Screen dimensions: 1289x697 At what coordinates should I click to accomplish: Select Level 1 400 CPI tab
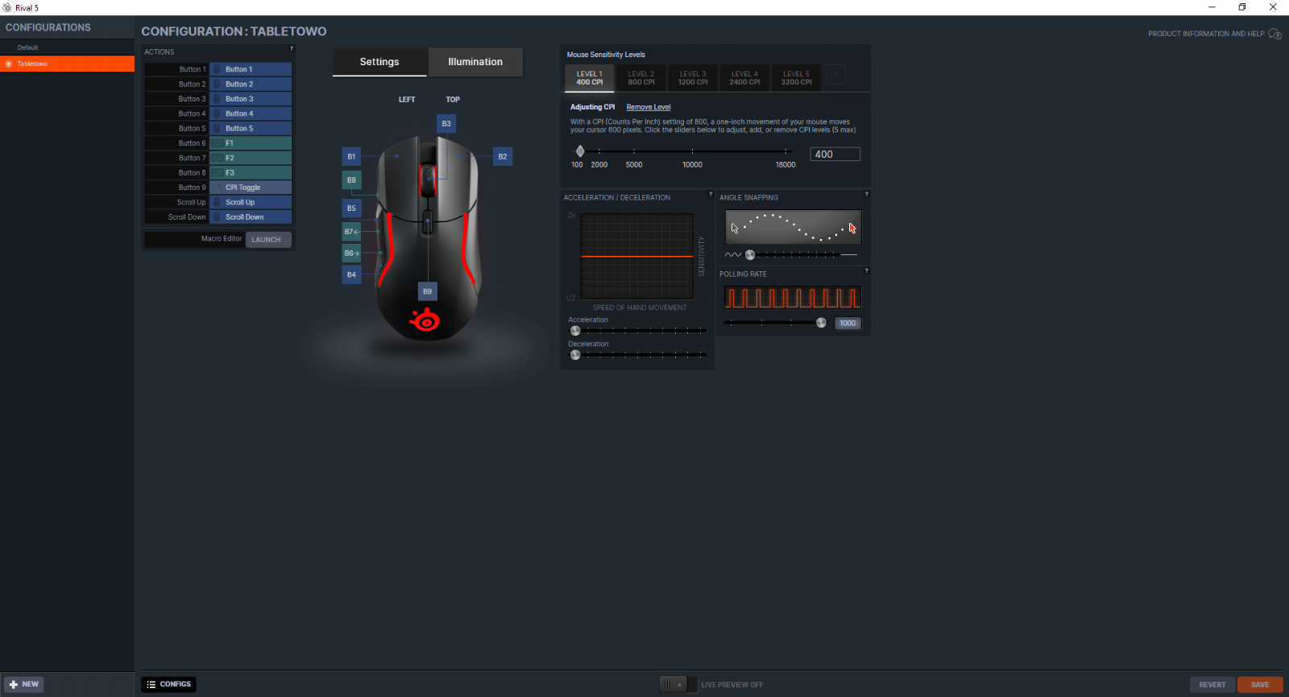point(590,78)
